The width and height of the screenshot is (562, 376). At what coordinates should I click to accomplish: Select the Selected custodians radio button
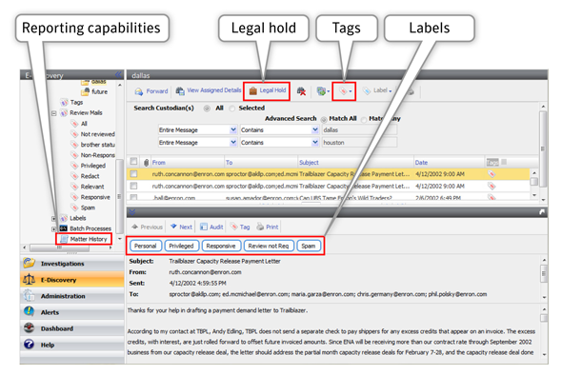click(232, 109)
